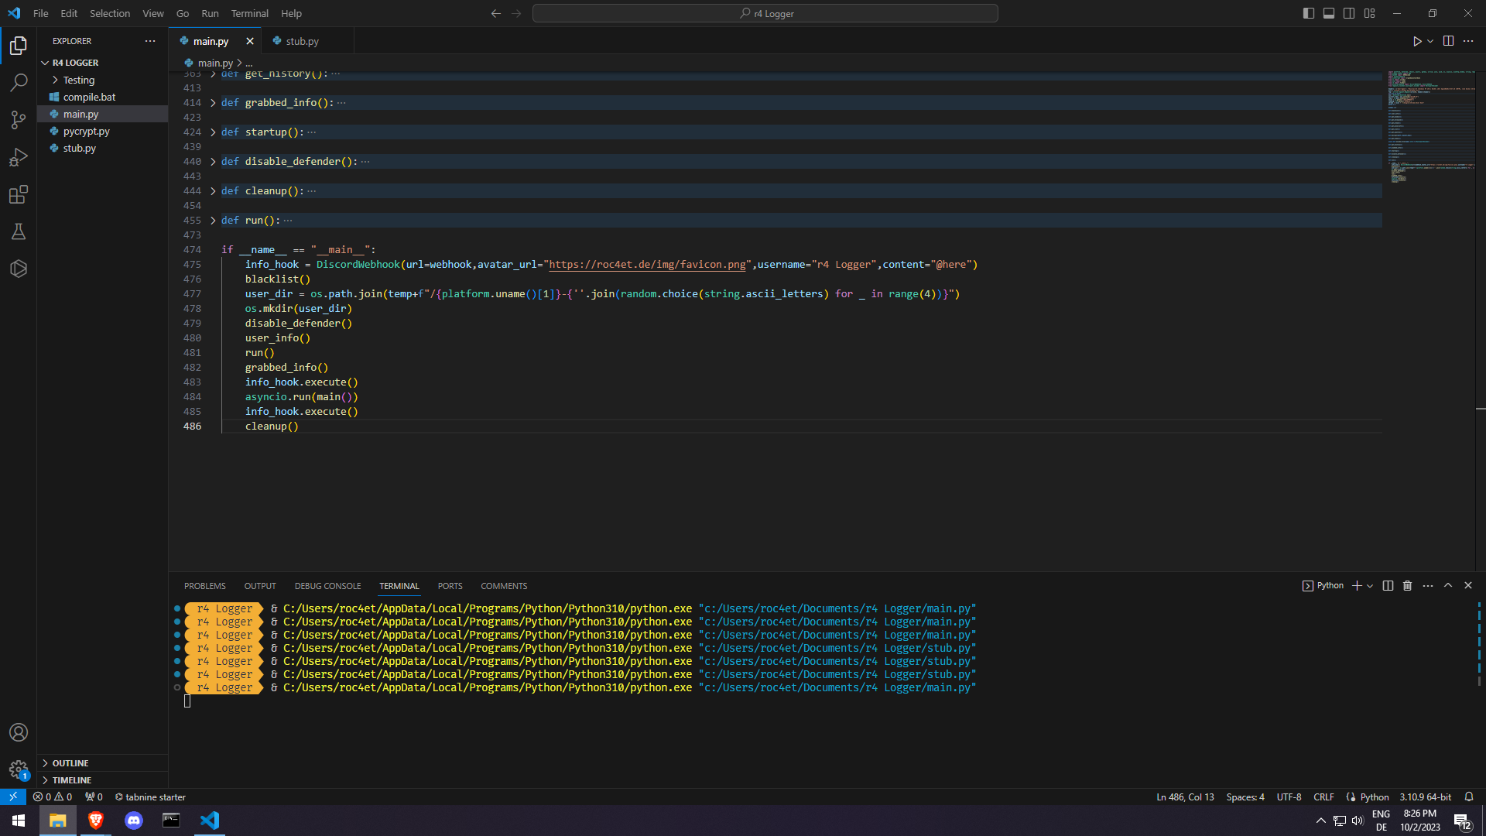
Task: Change encoding via UTF-8 status item
Action: [x=1289, y=797]
